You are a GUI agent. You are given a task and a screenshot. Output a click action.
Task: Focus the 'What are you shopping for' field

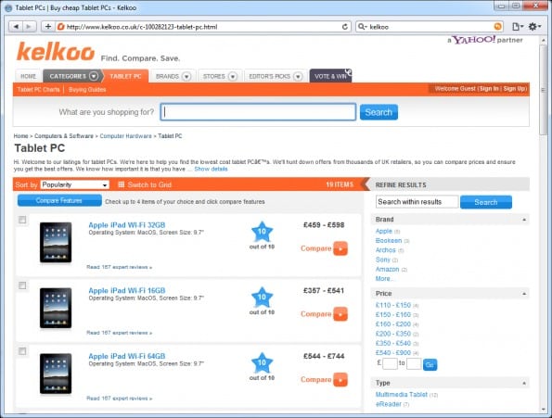click(x=258, y=112)
